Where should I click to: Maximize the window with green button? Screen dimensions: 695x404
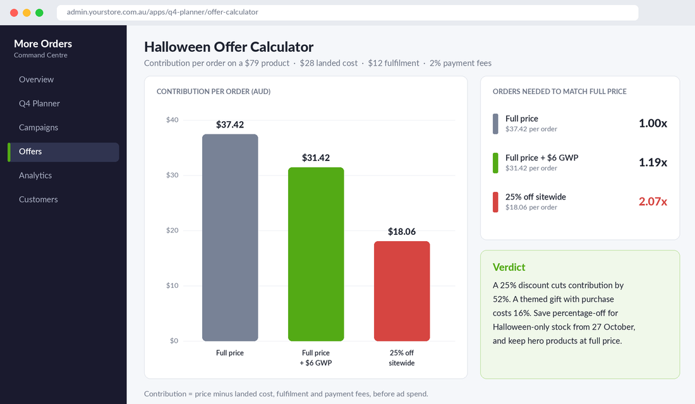tap(39, 13)
